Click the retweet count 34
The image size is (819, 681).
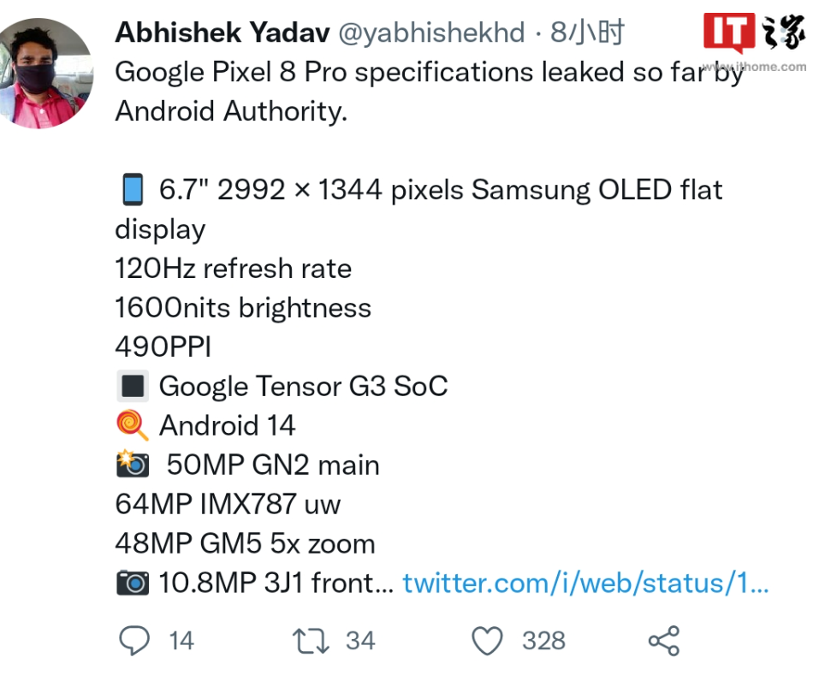360,640
